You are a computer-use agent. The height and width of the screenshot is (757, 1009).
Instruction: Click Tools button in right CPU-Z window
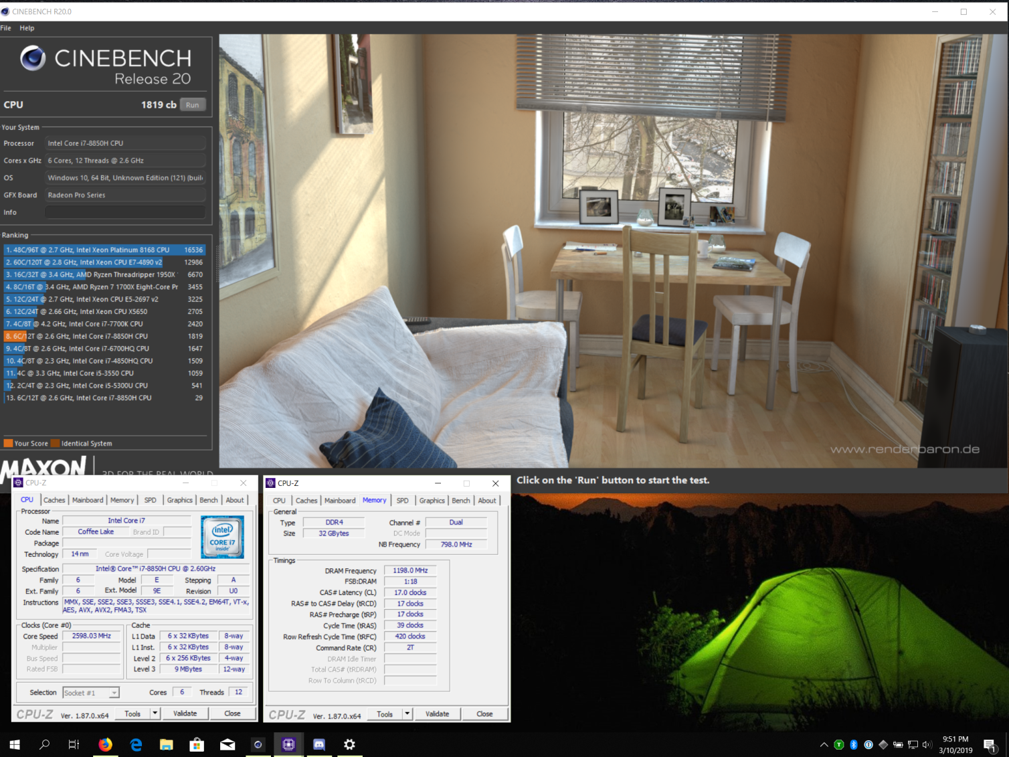tap(385, 714)
